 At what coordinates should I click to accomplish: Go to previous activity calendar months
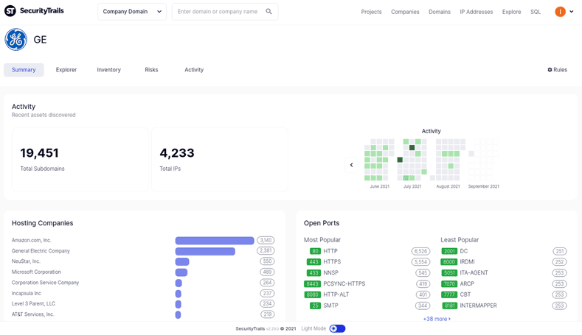point(351,165)
